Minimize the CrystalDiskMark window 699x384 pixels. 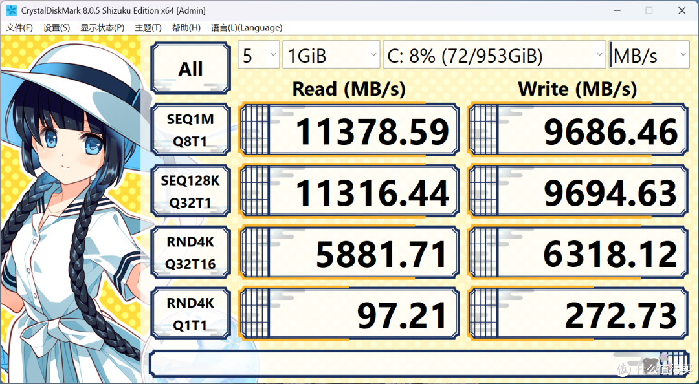617,10
